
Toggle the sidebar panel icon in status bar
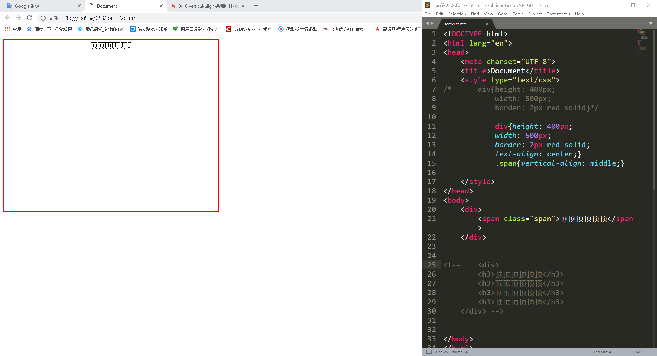pos(429,352)
